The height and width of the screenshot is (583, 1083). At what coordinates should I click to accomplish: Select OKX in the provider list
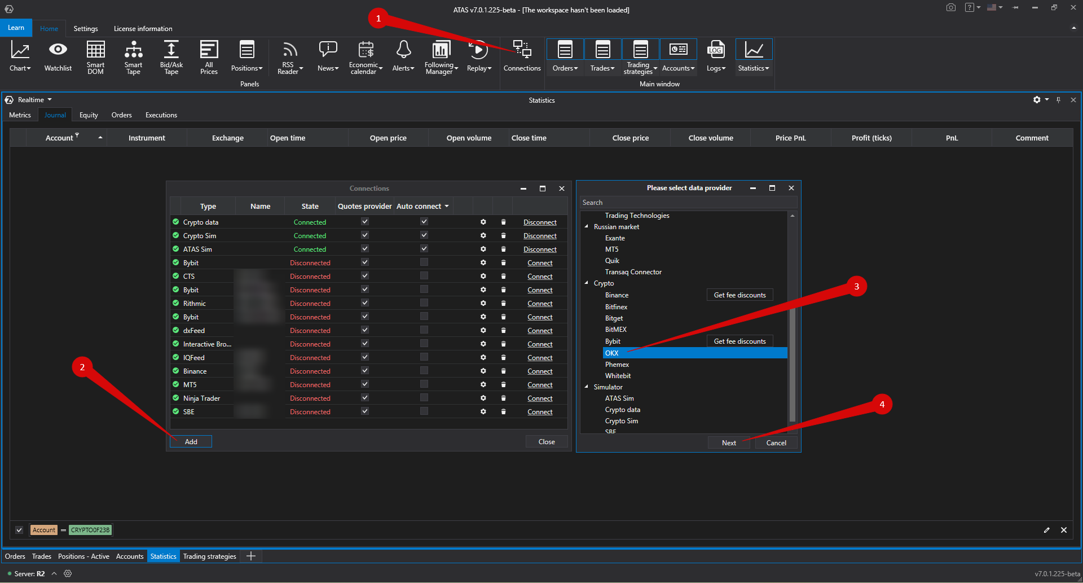[x=695, y=353]
